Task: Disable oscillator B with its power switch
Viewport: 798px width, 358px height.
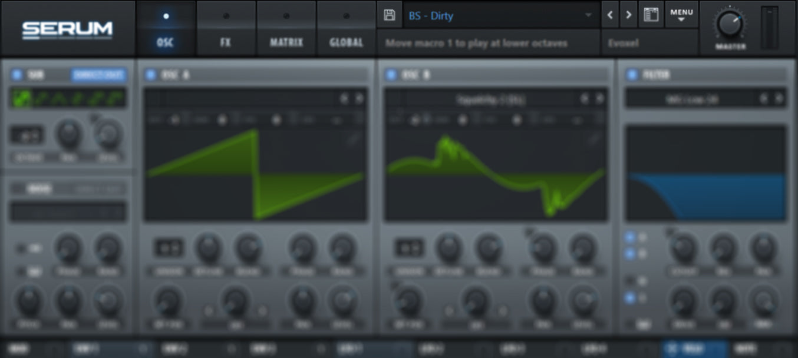Action: click(x=391, y=75)
